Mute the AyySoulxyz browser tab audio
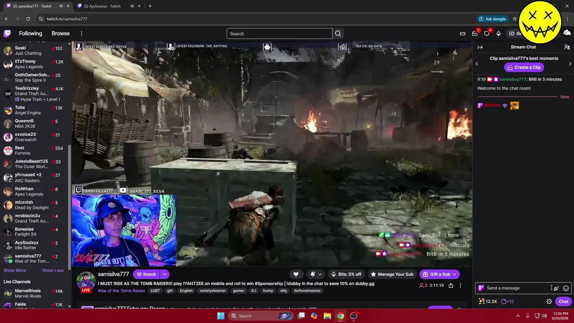 tap(132, 6)
